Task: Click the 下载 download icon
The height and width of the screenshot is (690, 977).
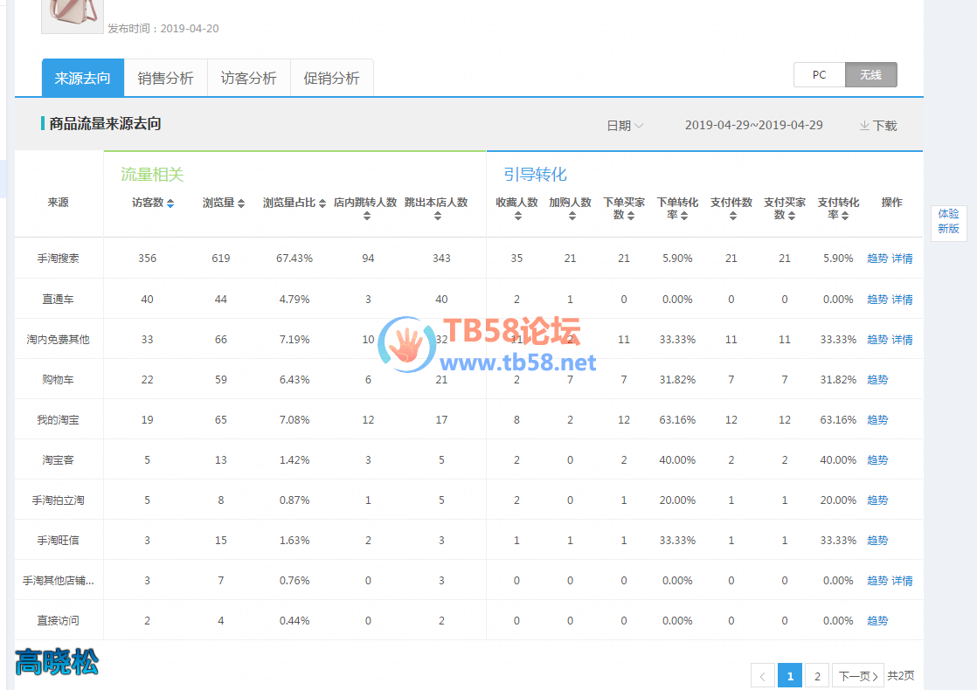Action: [864, 126]
